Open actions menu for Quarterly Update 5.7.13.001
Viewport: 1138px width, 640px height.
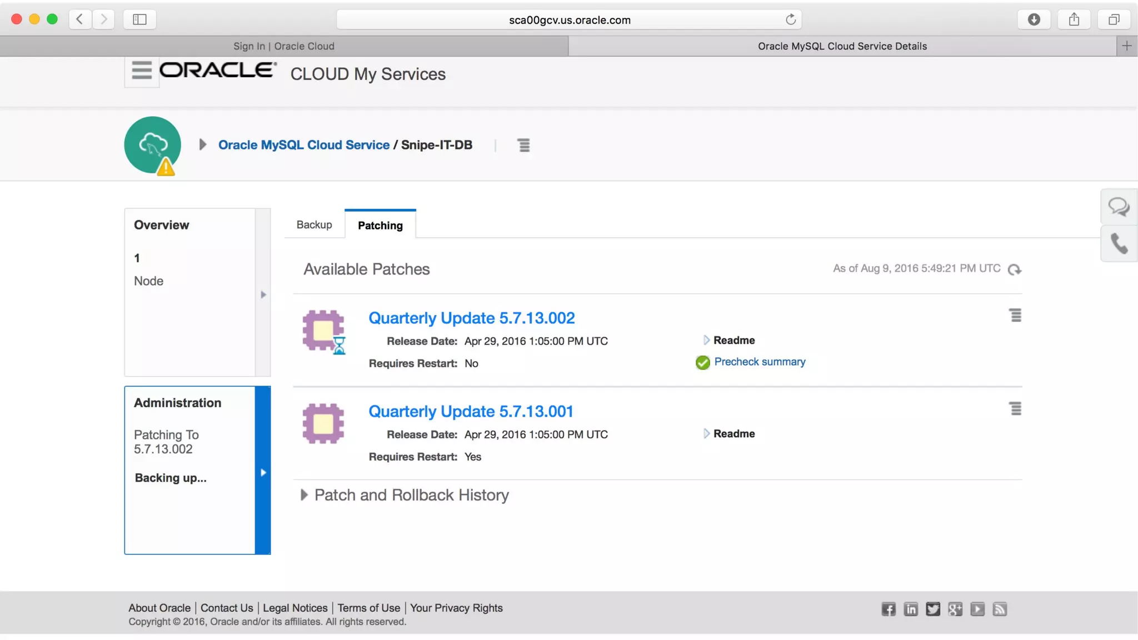pyautogui.click(x=1015, y=409)
